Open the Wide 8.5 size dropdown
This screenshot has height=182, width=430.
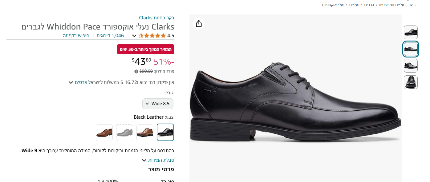(158, 104)
